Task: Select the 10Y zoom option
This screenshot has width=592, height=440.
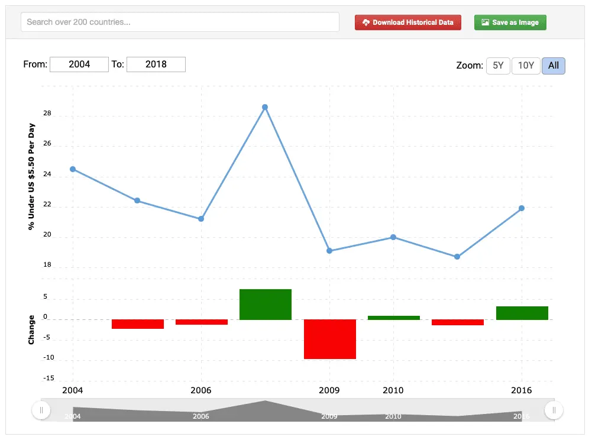Action: coord(526,66)
